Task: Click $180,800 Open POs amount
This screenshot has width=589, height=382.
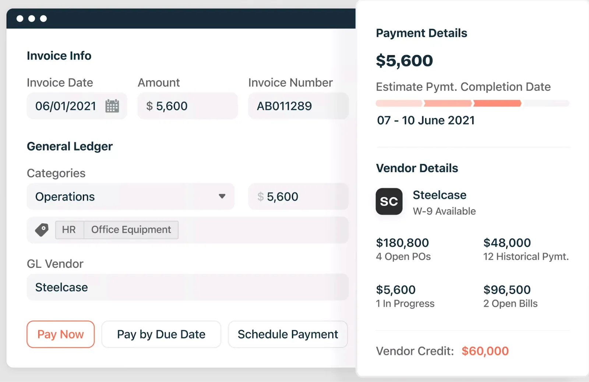Action: (x=402, y=243)
